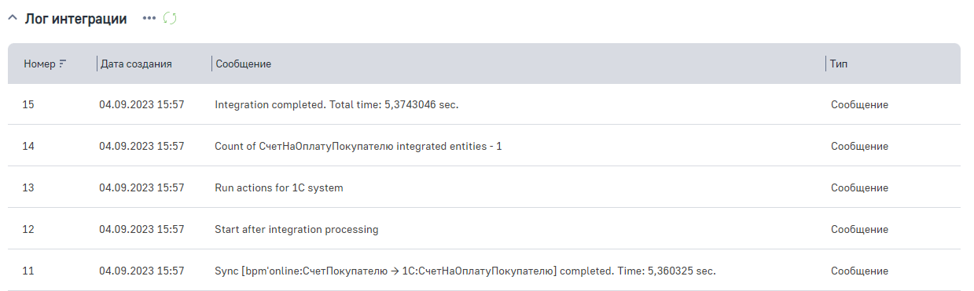The image size is (974, 291).
Task: Click the date cell of row 14
Action: pyautogui.click(x=142, y=146)
